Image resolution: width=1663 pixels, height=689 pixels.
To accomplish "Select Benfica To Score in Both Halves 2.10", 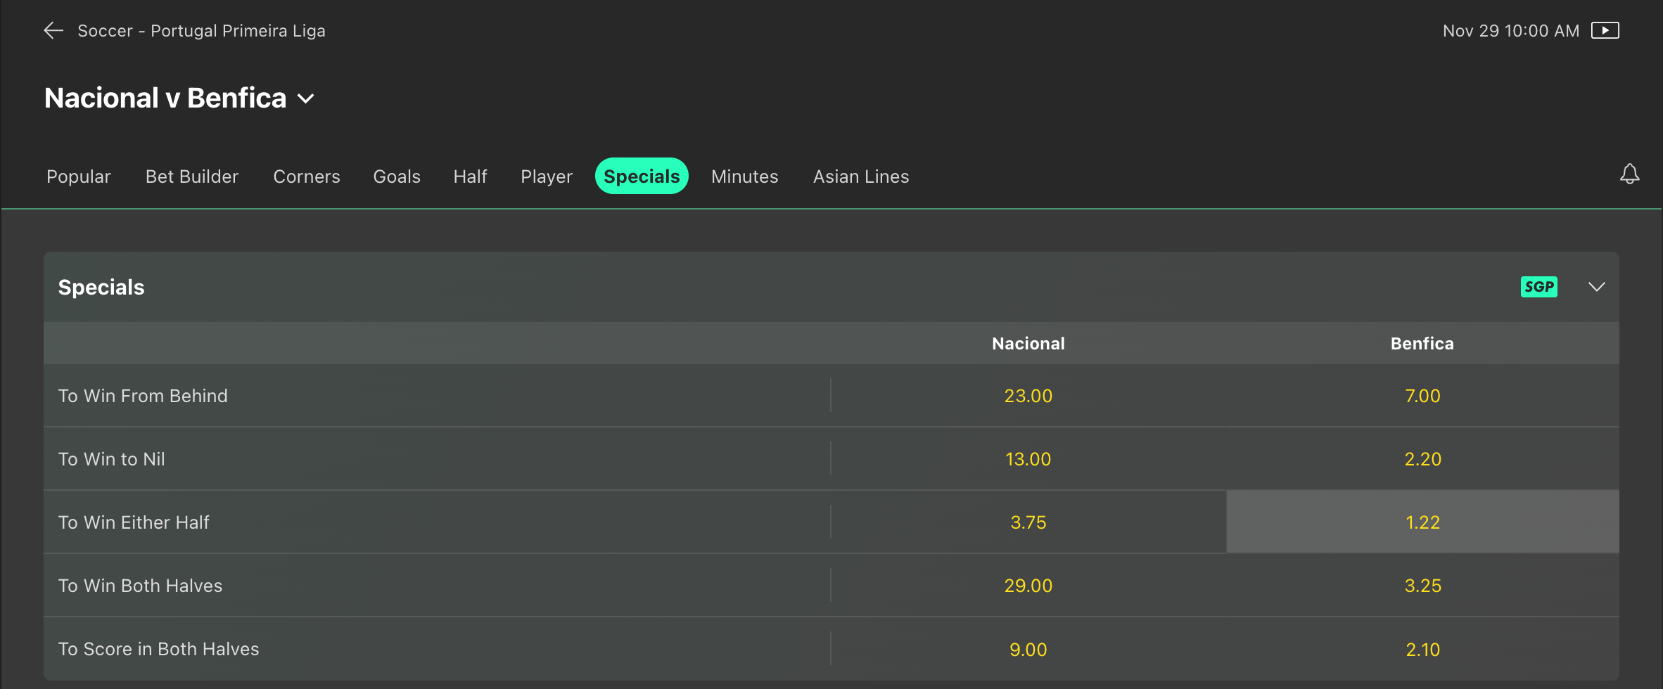I will pos(1422,649).
